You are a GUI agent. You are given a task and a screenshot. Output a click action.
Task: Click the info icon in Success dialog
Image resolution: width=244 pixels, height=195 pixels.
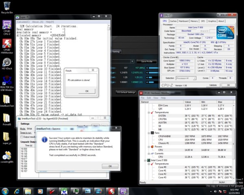click(x=44, y=139)
